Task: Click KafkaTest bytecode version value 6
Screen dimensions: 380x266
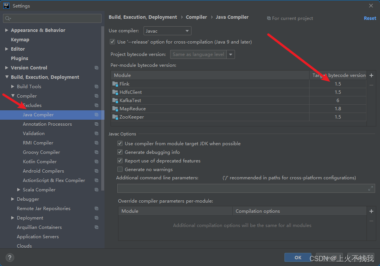Action: click(x=338, y=101)
